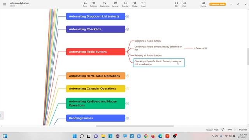Open the Widgets button on taskbar
This screenshot has width=249, height=140.
tap(5, 136)
